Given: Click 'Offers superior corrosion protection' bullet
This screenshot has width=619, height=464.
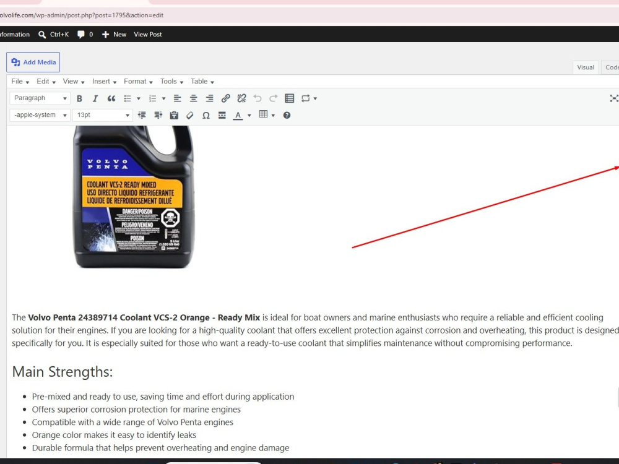Looking at the screenshot, I should pos(136,410).
